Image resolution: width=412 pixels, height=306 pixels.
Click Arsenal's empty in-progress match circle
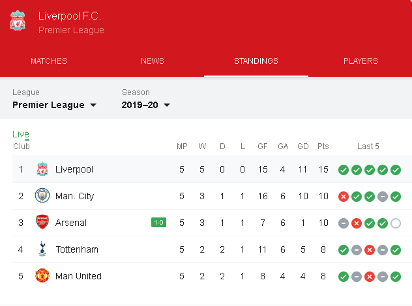(x=396, y=223)
